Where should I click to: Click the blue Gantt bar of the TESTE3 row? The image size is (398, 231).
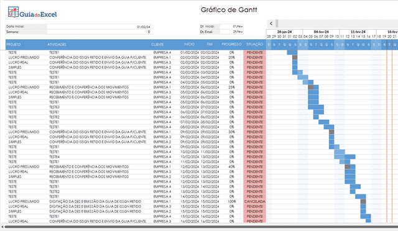pos(316,107)
